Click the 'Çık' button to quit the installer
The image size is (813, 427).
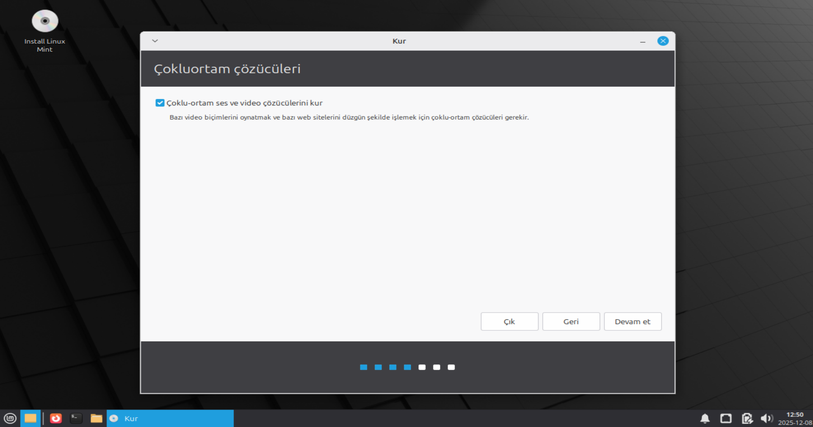(x=509, y=322)
